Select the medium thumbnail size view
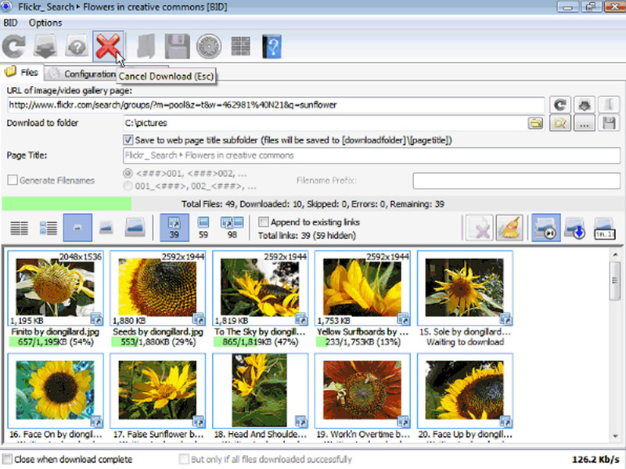626x469 pixels. 106,228
